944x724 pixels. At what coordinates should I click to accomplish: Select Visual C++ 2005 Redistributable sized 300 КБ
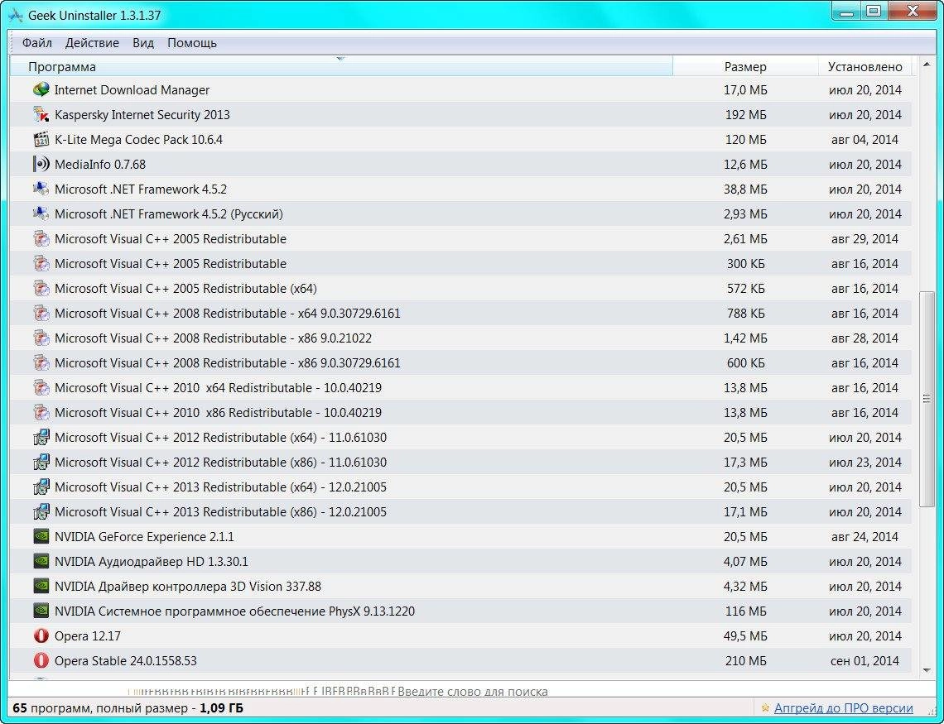point(460,263)
